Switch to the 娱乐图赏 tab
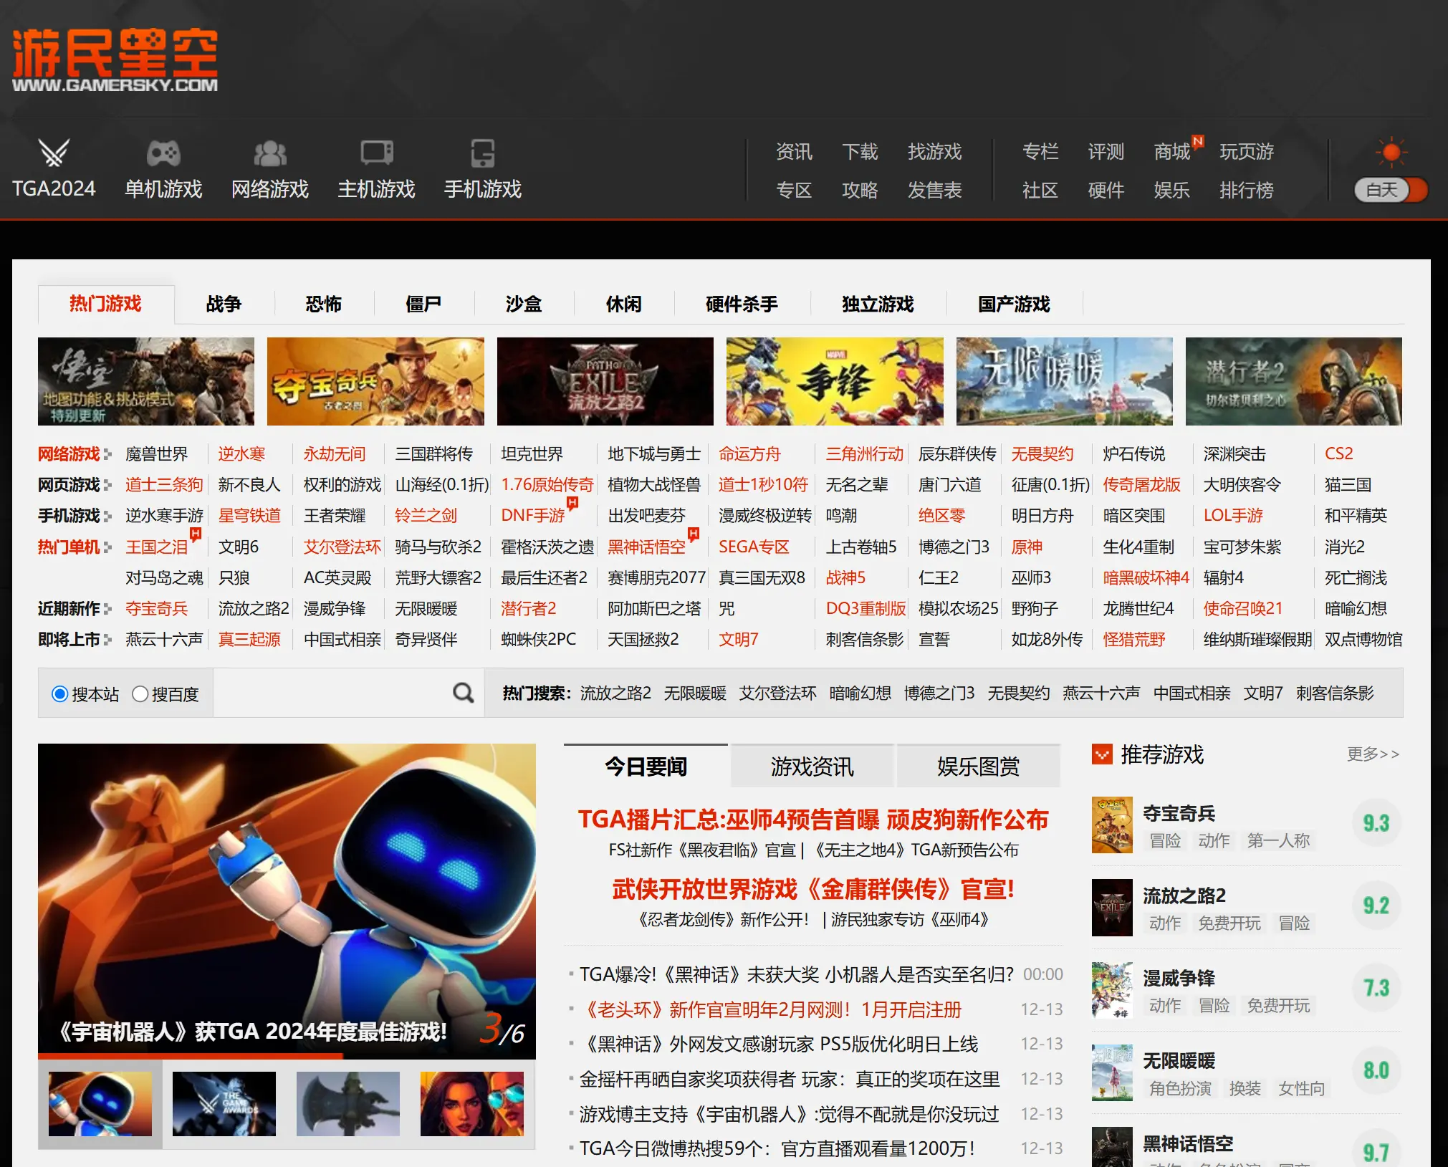 979,767
